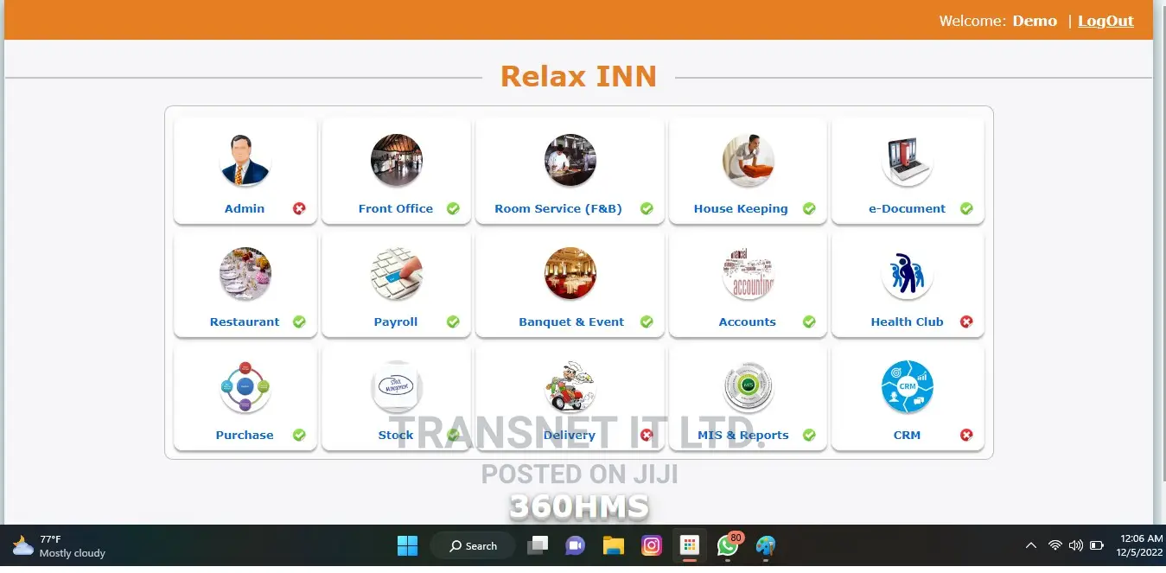Click the Restaurant label
The image size is (1166, 573).
click(x=245, y=322)
